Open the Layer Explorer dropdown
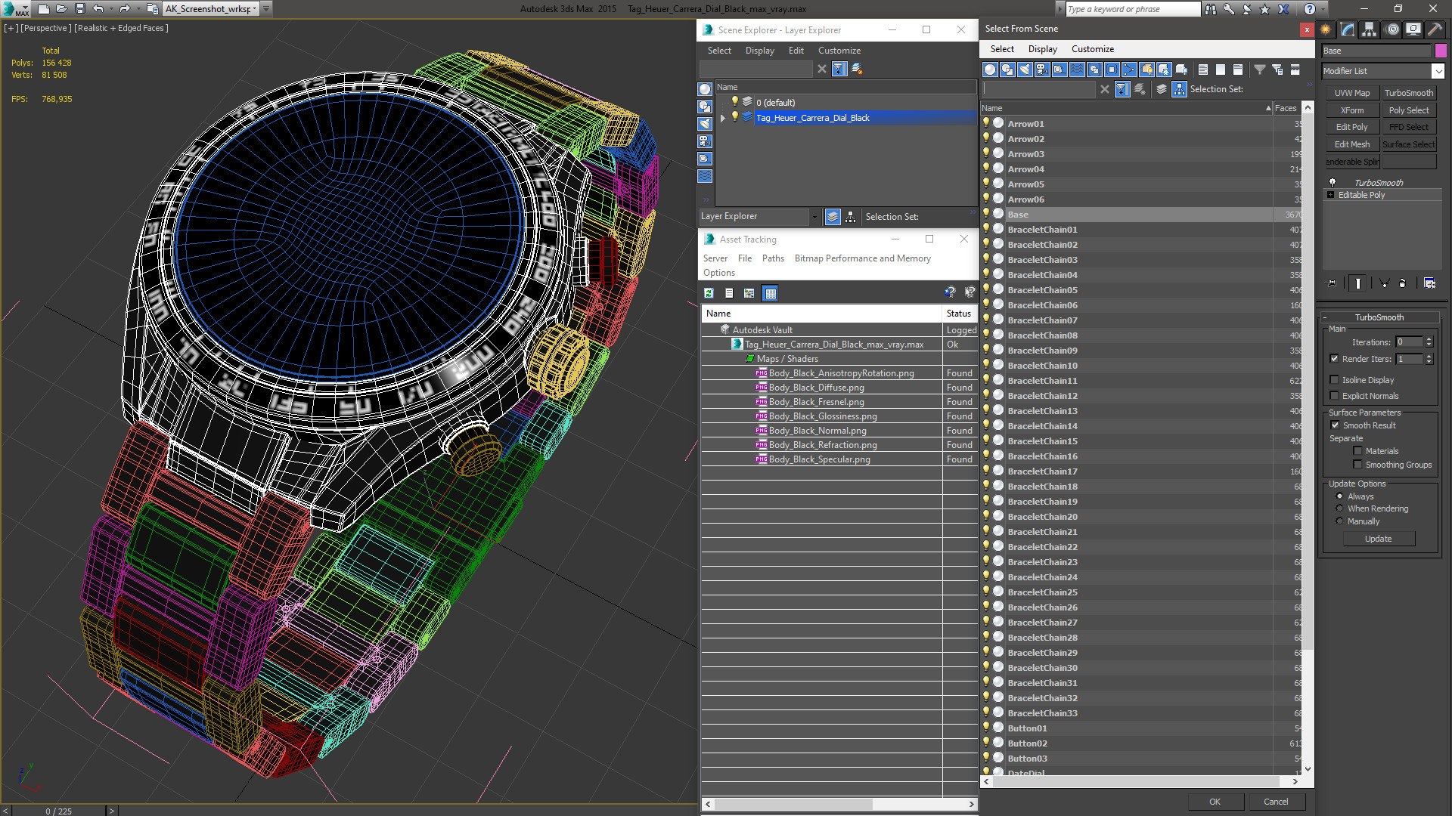 pos(759,217)
